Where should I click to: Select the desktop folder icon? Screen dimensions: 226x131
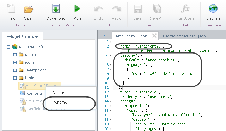click(x=21, y=55)
